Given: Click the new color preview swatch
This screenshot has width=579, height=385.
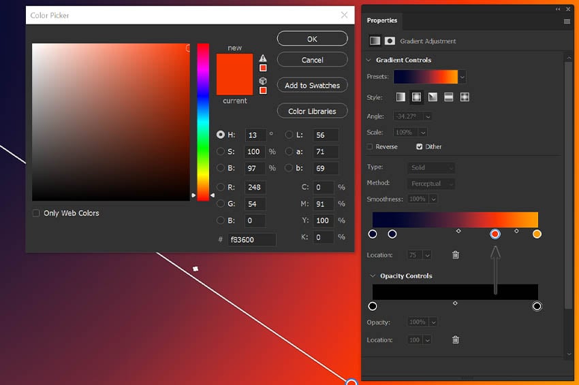Looking at the screenshot, I should click(x=234, y=64).
